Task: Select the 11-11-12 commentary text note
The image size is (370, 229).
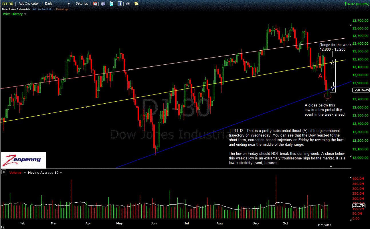Action: coord(287,147)
